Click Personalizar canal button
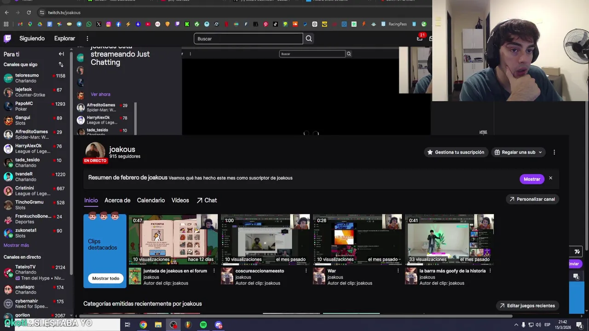The height and width of the screenshot is (331, 589). (x=532, y=199)
